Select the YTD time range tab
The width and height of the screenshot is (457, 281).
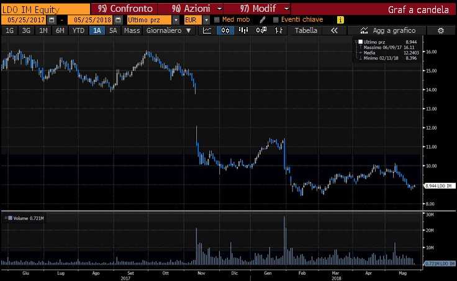click(x=78, y=30)
